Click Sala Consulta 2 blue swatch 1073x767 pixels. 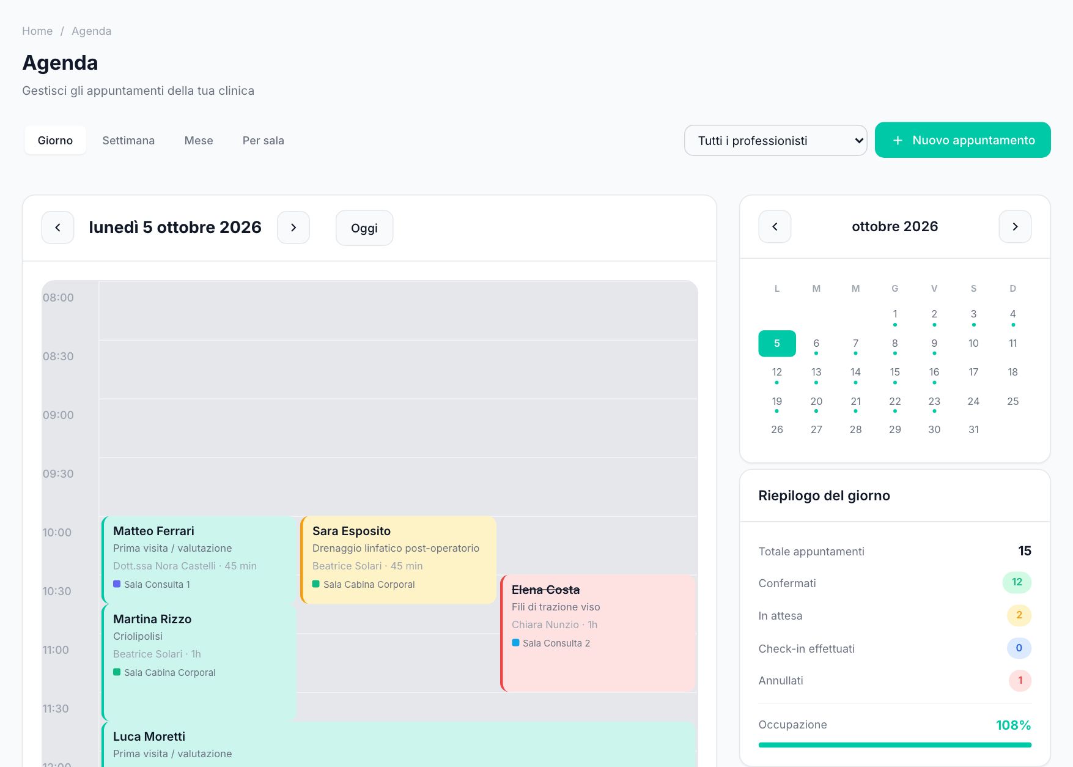point(515,643)
